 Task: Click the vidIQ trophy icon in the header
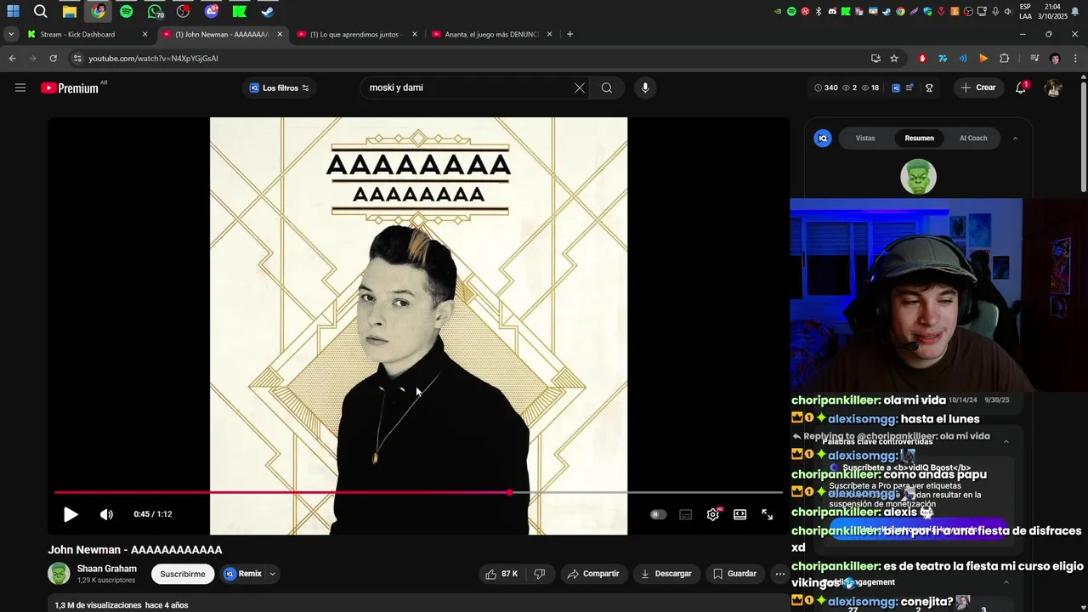click(929, 88)
